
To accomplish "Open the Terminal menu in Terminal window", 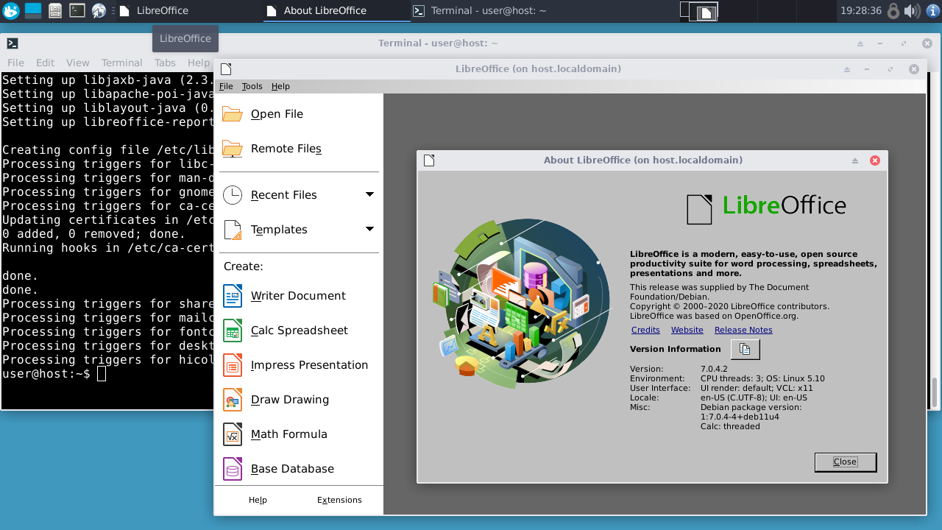I will [121, 63].
